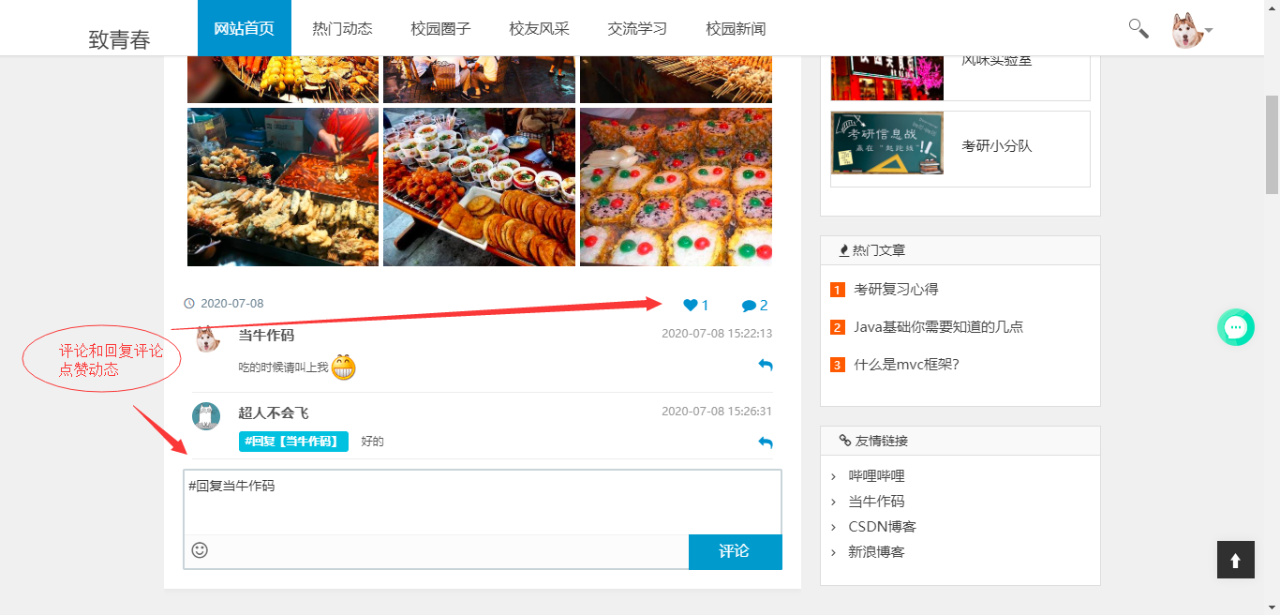View the fried snacks photo thumbnail
The height and width of the screenshot is (615, 1280).
point(283,187)
